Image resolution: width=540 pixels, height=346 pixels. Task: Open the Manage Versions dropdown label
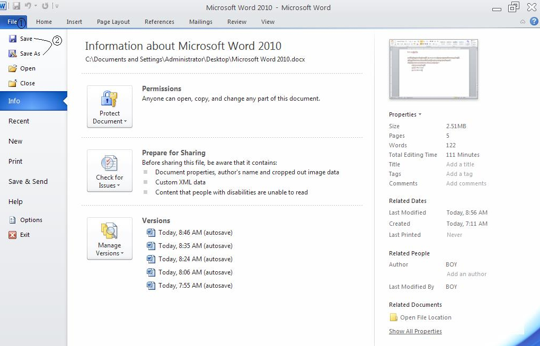tap(110, 249)
